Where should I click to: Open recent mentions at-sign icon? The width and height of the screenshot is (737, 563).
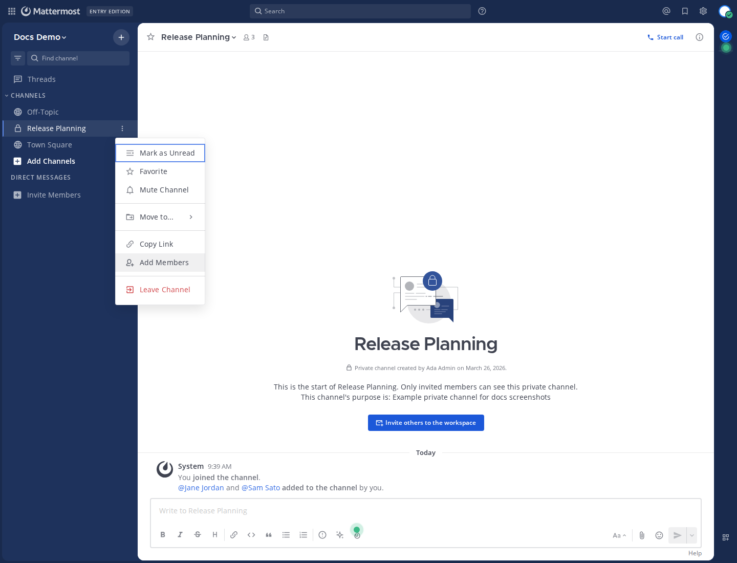point(666,11)
